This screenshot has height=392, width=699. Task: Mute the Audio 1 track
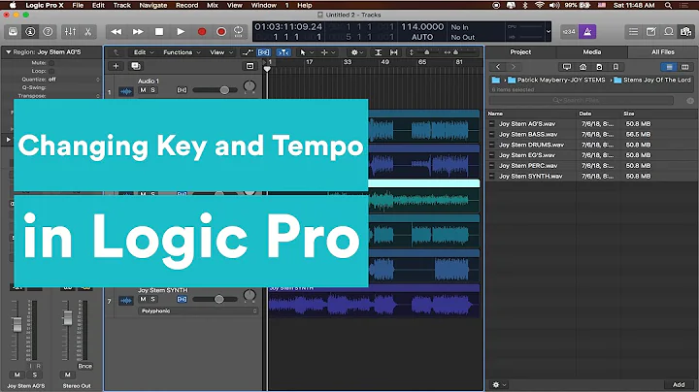click(143, 90)
